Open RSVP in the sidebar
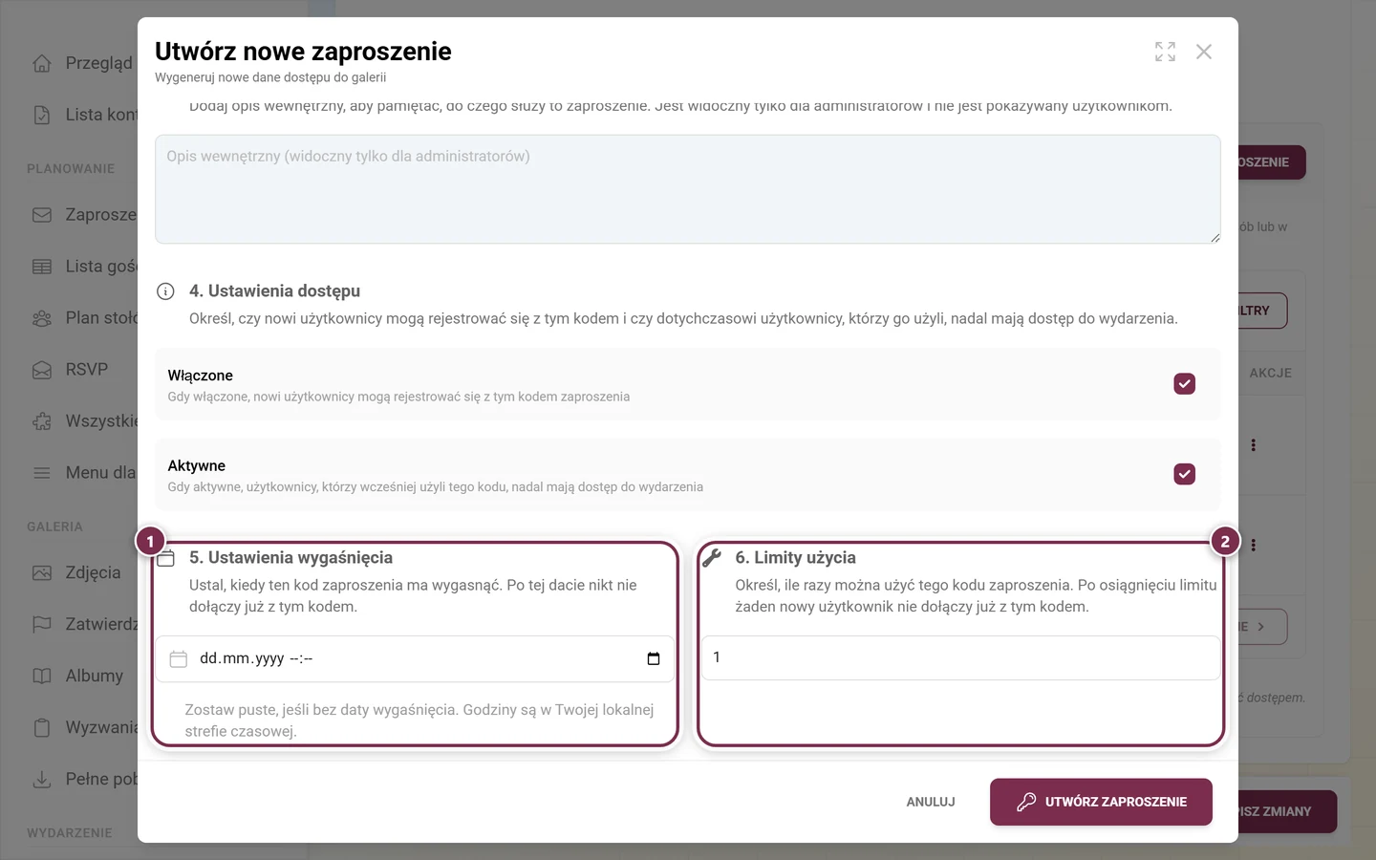The height and width of the screenshot is (860, 1376). tap(87, 370)
